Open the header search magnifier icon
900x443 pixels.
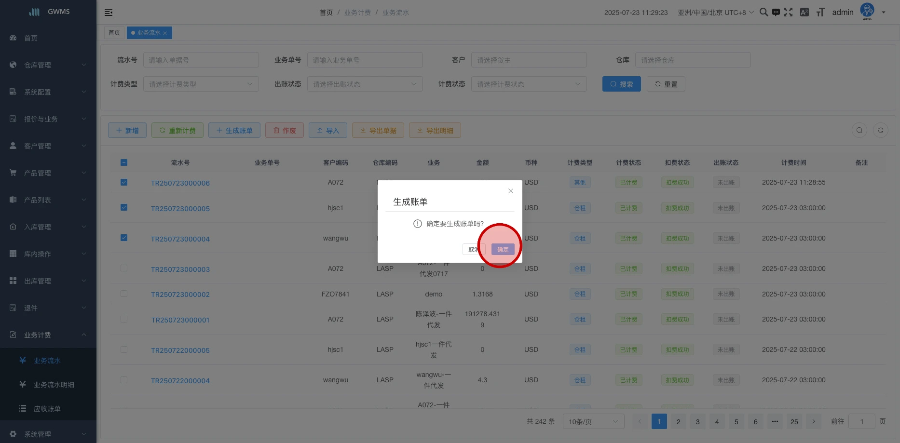click(x=764, y=13)
